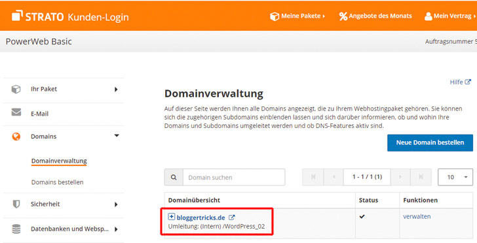Collapse the Domains section arrow
This screenshot has height=243, width=477.
point(117,136)
